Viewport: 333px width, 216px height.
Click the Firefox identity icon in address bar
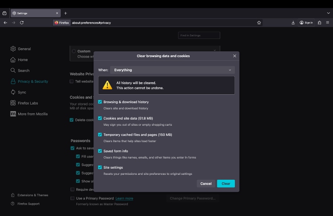click(x=62, y=23)
